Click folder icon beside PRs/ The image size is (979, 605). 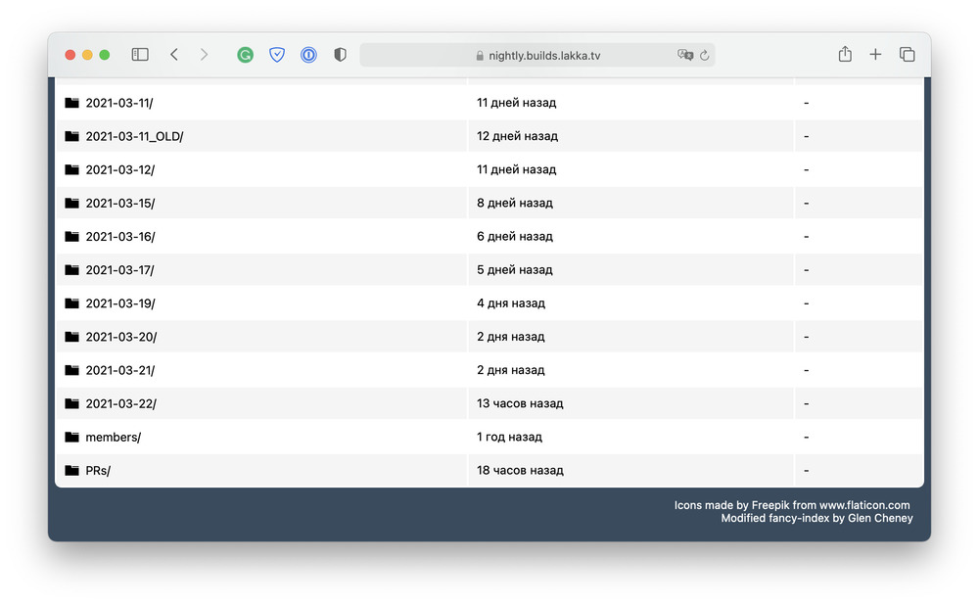click(71, 470)
